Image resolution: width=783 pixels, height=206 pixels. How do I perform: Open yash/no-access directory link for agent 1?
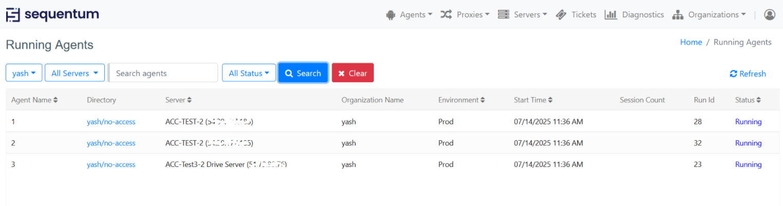tap(111, 122)
